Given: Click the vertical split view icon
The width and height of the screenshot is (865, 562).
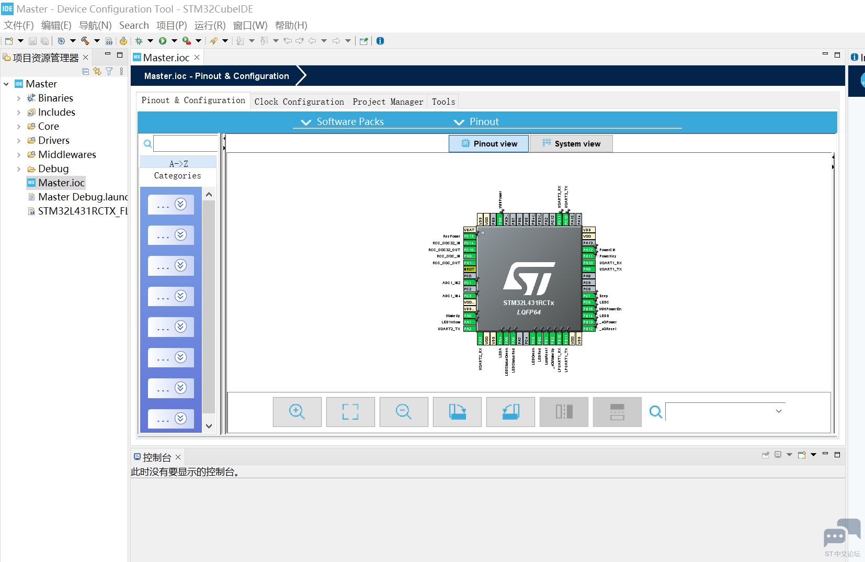Looking at the screenshot, I should [x=564, y=412].
